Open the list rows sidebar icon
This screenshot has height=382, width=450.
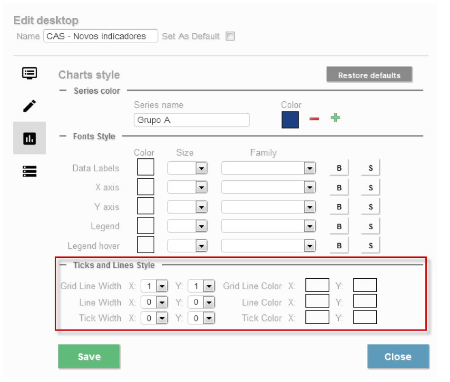29,171
